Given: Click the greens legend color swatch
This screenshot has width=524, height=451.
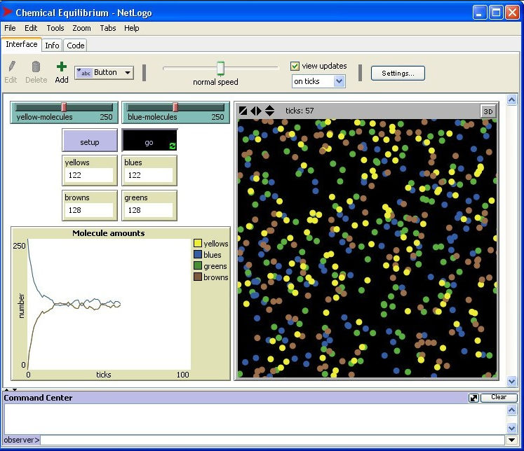Looking at the screenshot, I should 198,265.
